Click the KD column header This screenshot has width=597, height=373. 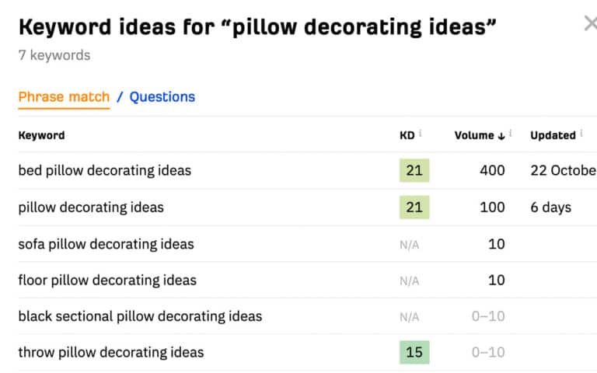(x=407, y=135)
